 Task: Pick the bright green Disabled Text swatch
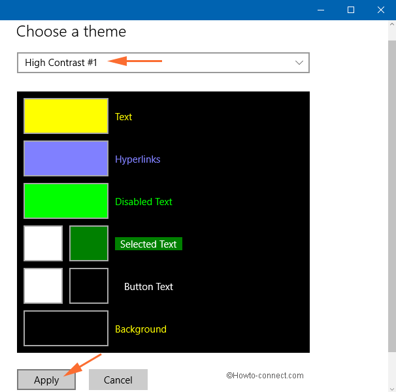pyautogui.click(x=66, y=201)
